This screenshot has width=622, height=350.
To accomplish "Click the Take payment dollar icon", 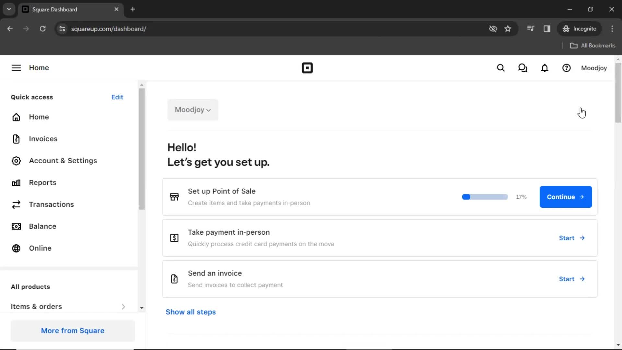I will (174, 238).
